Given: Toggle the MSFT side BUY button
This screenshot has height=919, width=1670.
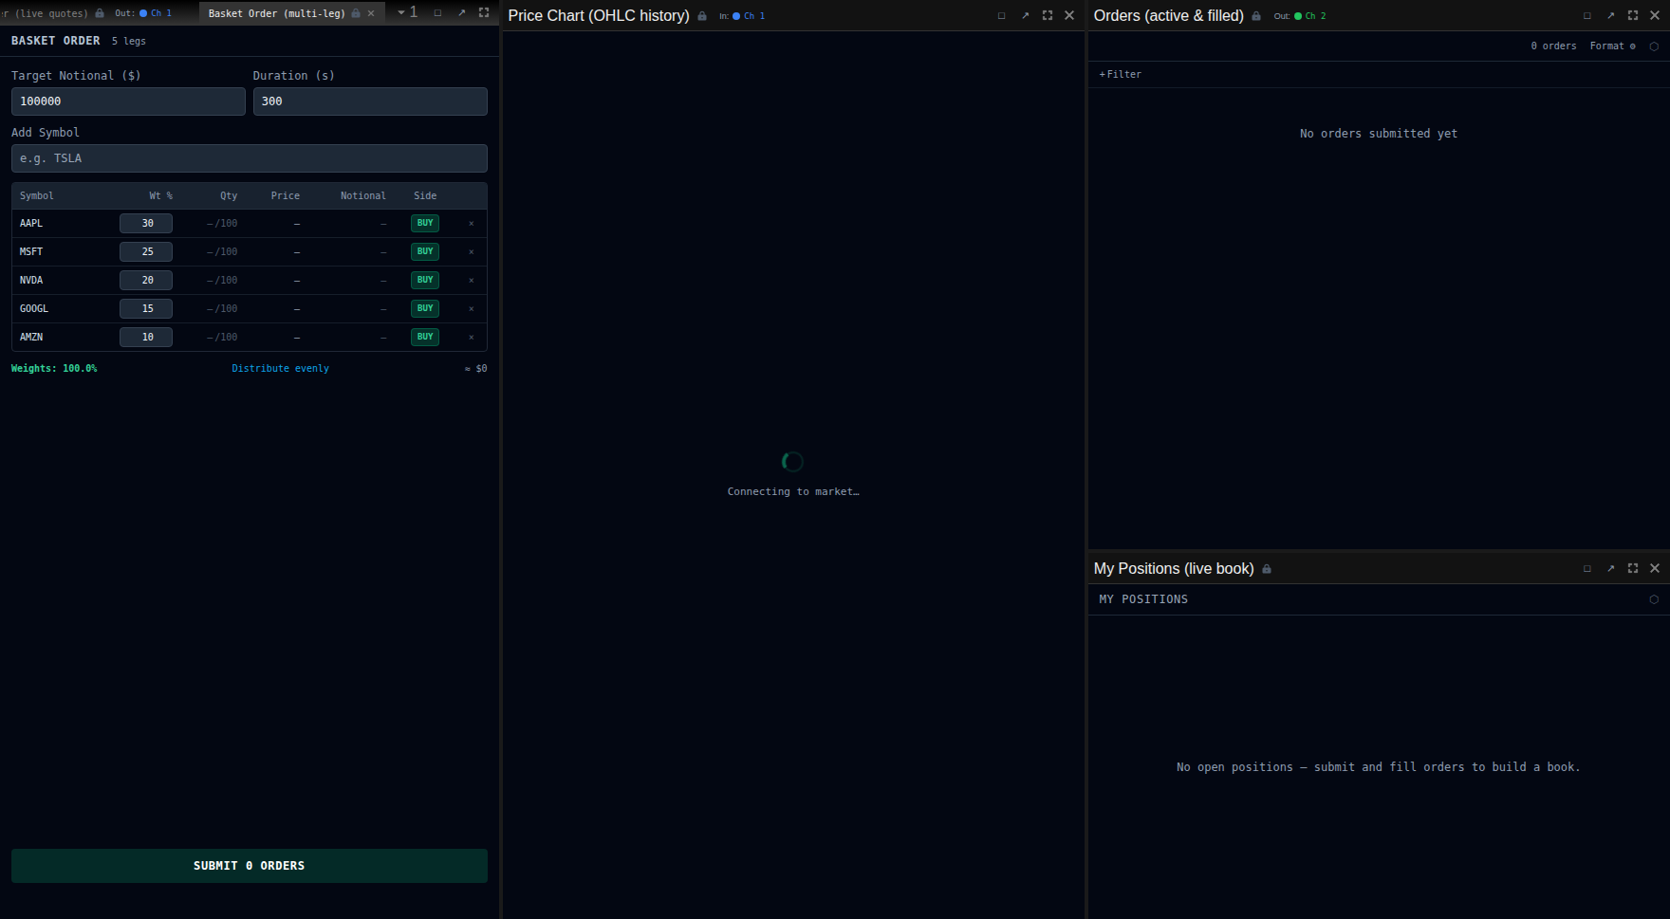Looking at the screenshot, I should click(x=425, y=251).
